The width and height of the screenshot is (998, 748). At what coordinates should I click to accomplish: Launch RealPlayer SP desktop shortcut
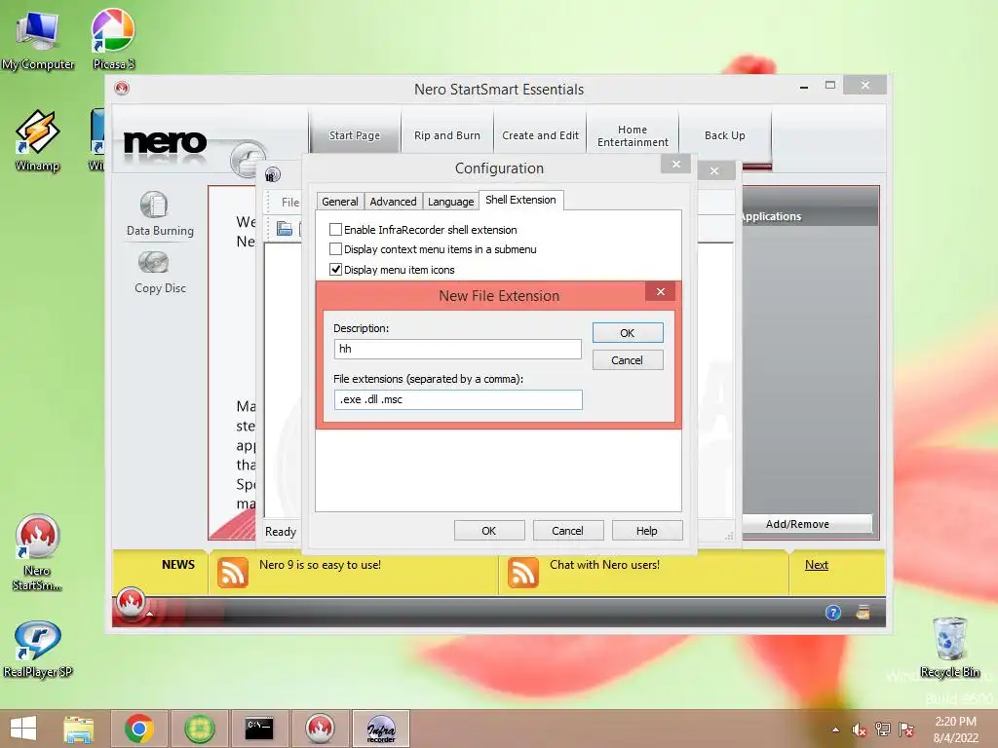(37, 649)
